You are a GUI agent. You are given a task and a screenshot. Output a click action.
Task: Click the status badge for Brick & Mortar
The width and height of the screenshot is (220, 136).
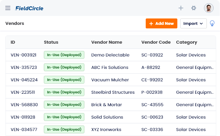pyautogui.click(x=64, y=105)
